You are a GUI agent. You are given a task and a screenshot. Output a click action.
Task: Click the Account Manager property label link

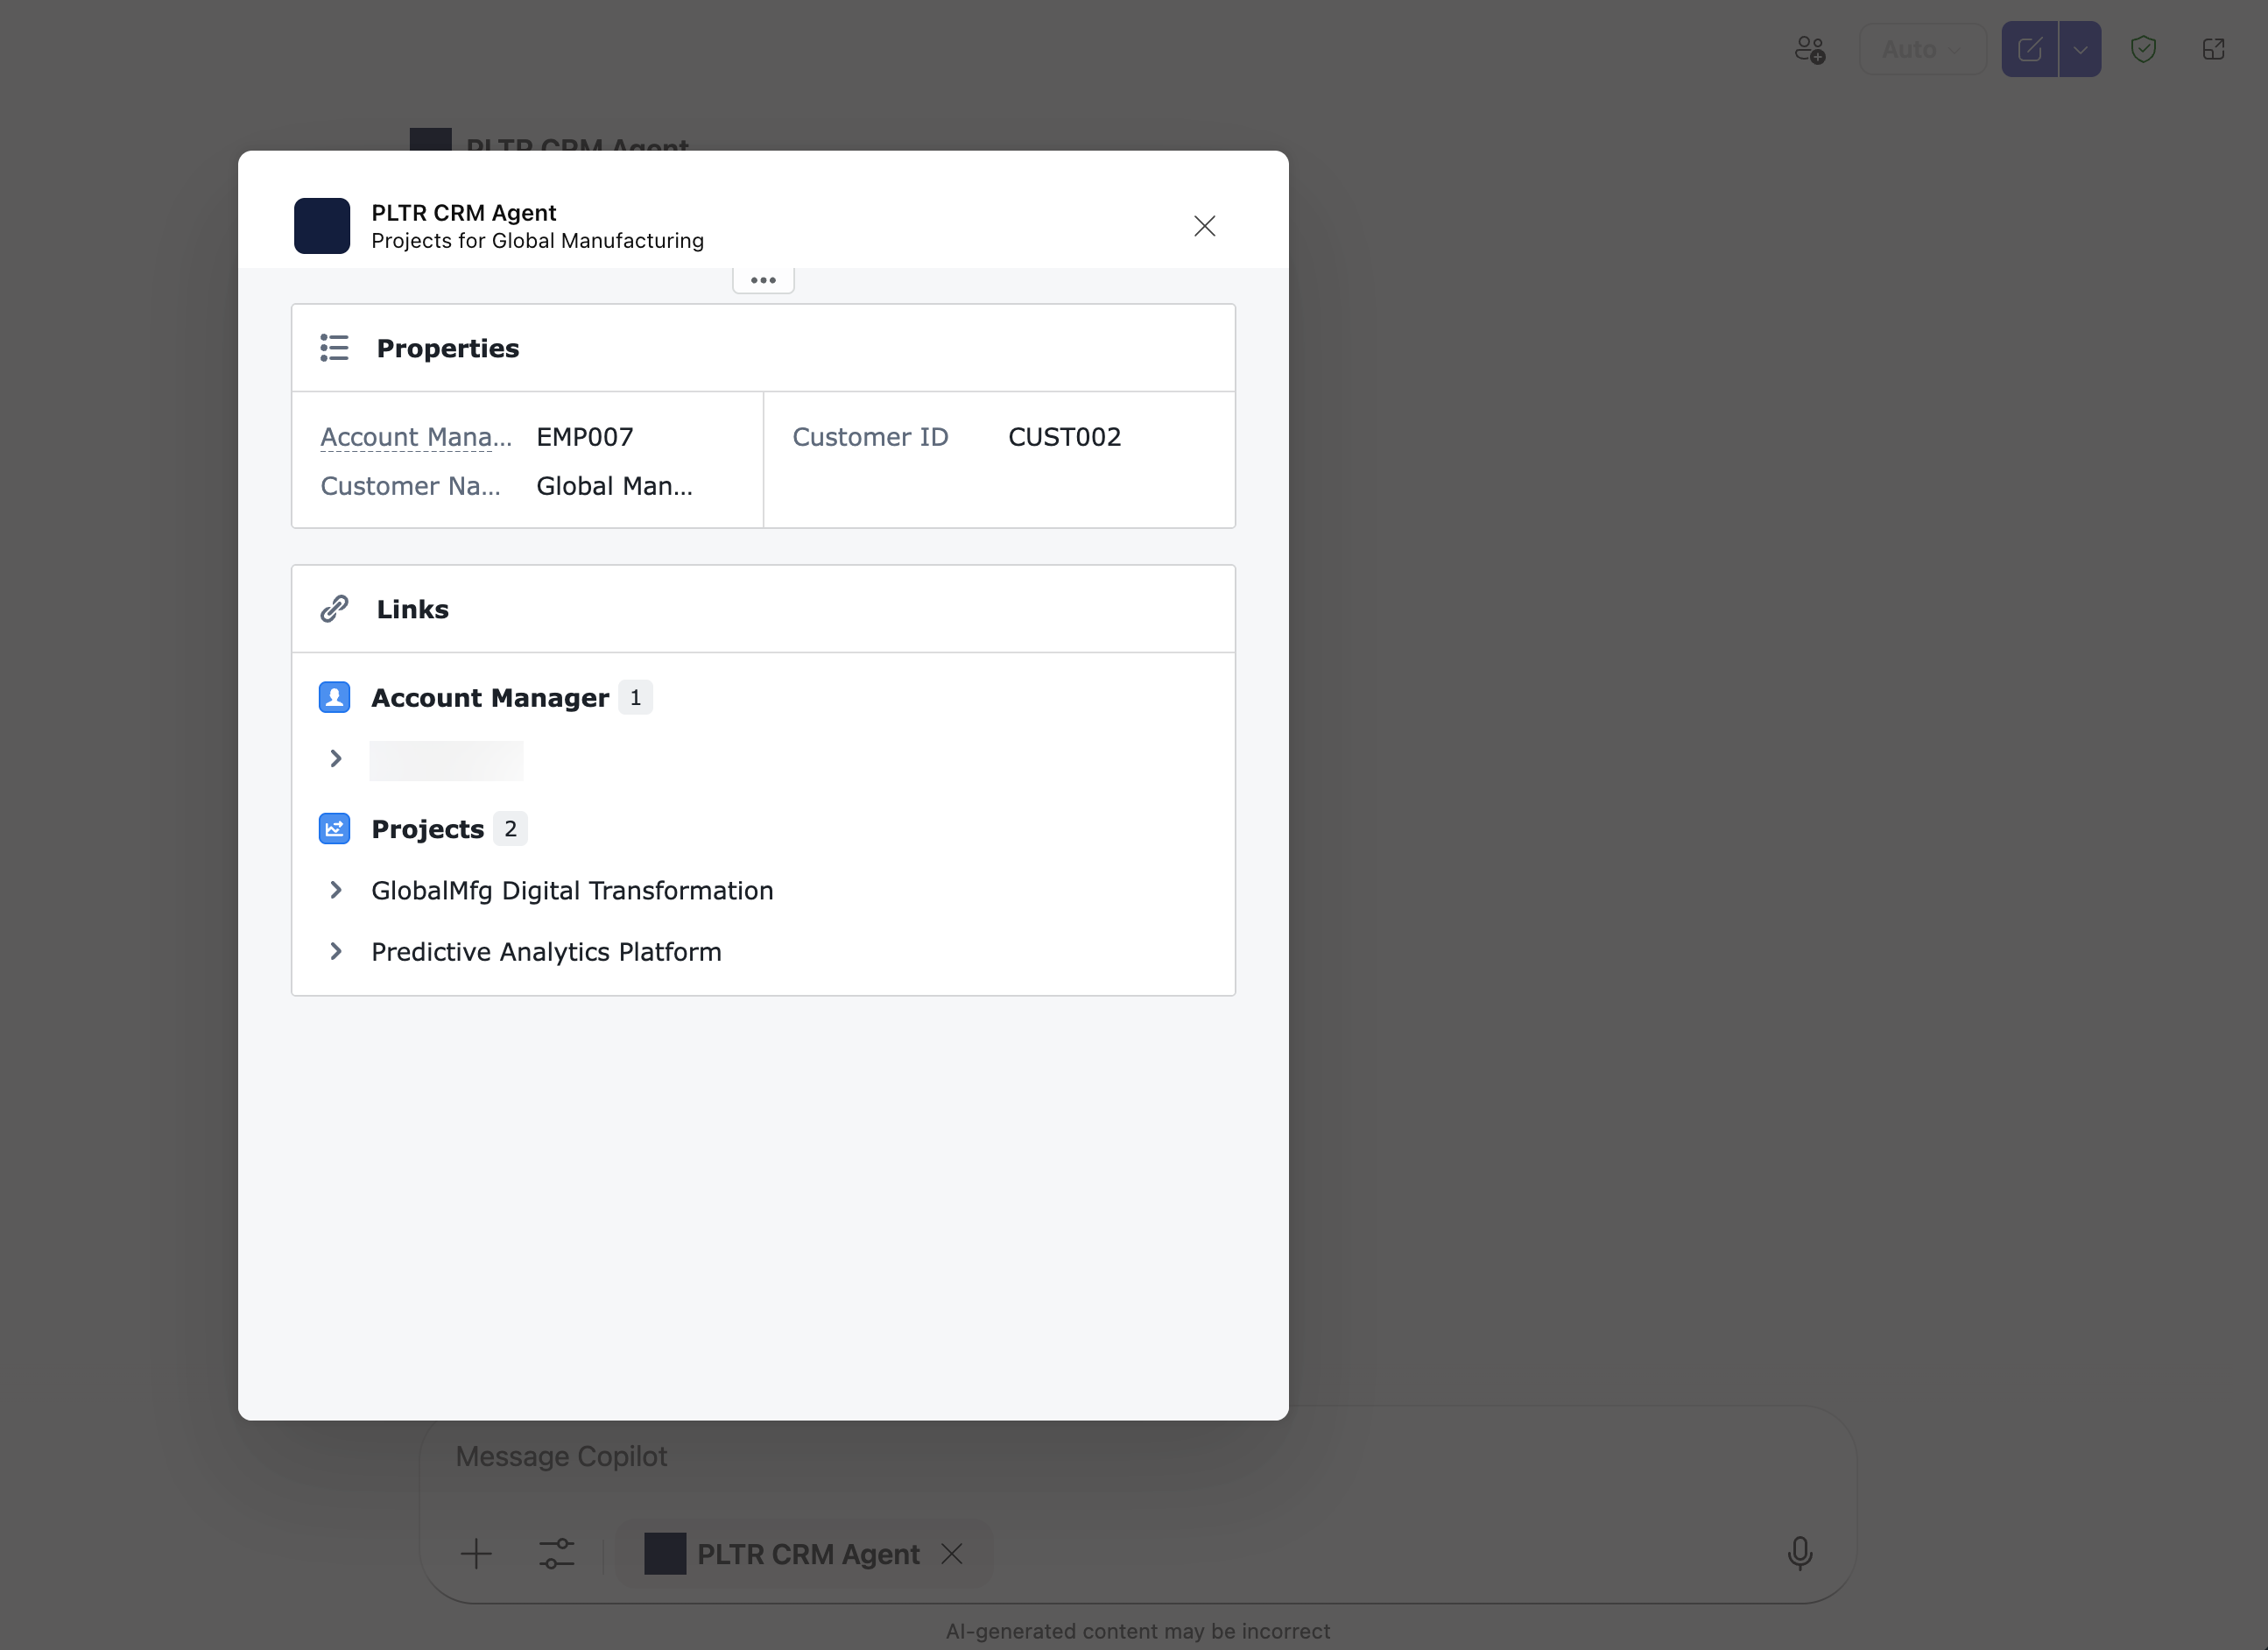coord(416,437)
